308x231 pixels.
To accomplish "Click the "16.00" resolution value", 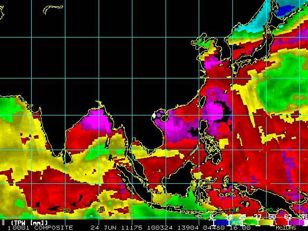I will pos(240,228).
